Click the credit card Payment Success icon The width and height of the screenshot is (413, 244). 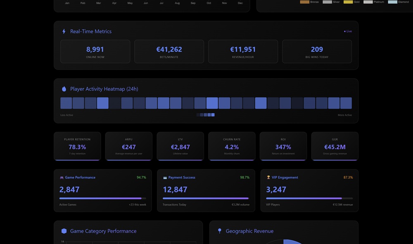click(165, 178)
